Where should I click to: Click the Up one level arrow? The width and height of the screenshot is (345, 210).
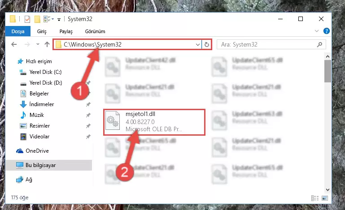pyautogui.click(x=47, y=44)
